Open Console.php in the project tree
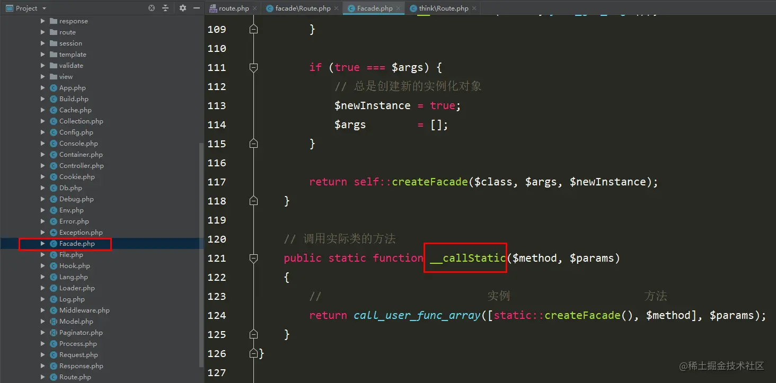Screen dimensions: 776x383 pos(78,144)
